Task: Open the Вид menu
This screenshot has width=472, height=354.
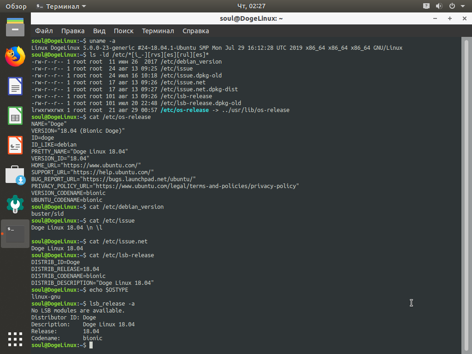Action: coord(100,31)
